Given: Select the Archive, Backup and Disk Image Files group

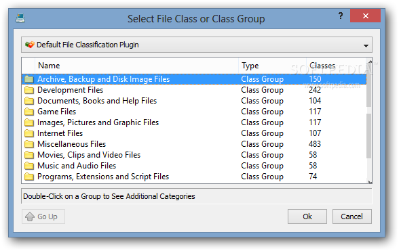Looking at the screenshot, I should (194, 79).
